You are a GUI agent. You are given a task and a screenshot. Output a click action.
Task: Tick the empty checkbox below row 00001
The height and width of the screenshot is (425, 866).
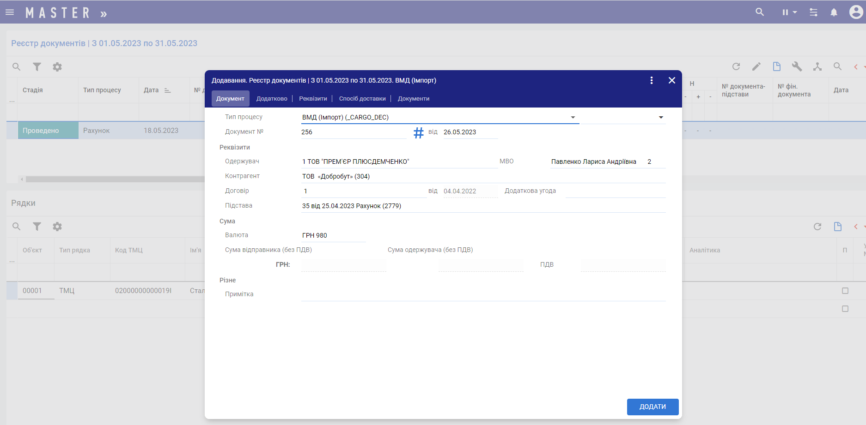845,309
